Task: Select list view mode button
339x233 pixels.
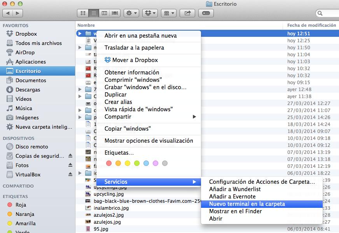Action: (94, 13)
